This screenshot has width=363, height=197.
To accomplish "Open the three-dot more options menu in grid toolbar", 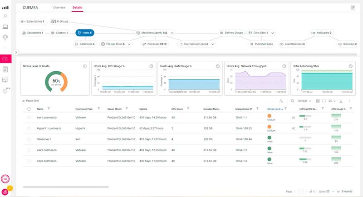I will (350, 101).
